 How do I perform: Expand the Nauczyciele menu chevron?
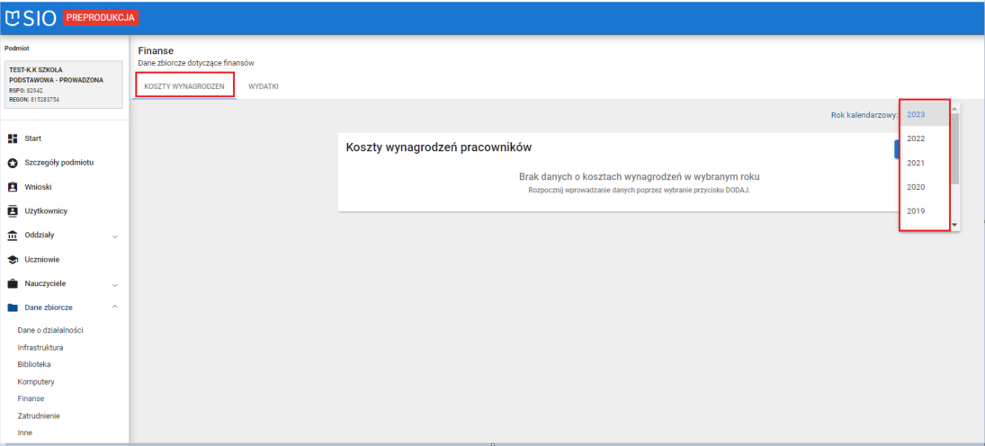click(x=114, y=285)
